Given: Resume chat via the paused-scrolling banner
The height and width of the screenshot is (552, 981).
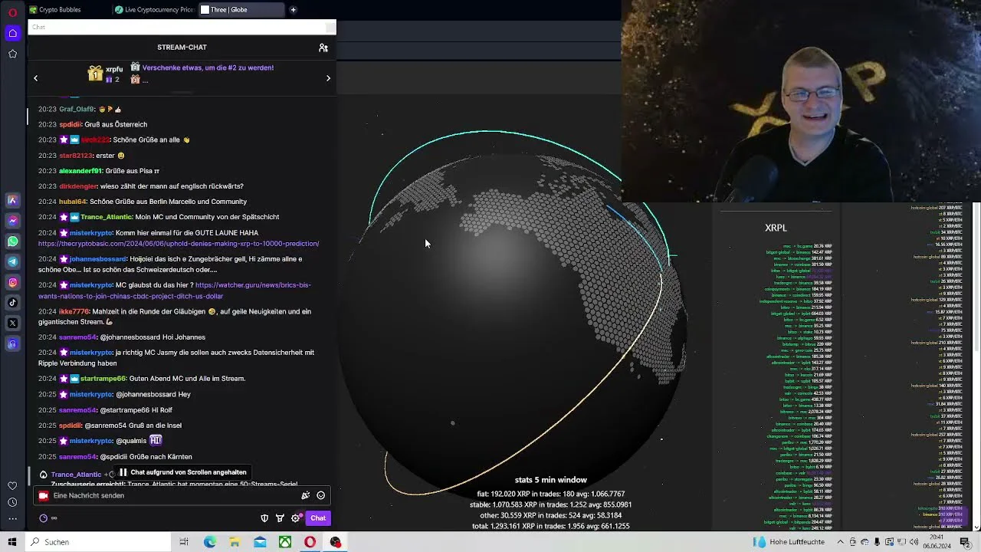Looking at the screenshot, I should (x=182, y=472).
